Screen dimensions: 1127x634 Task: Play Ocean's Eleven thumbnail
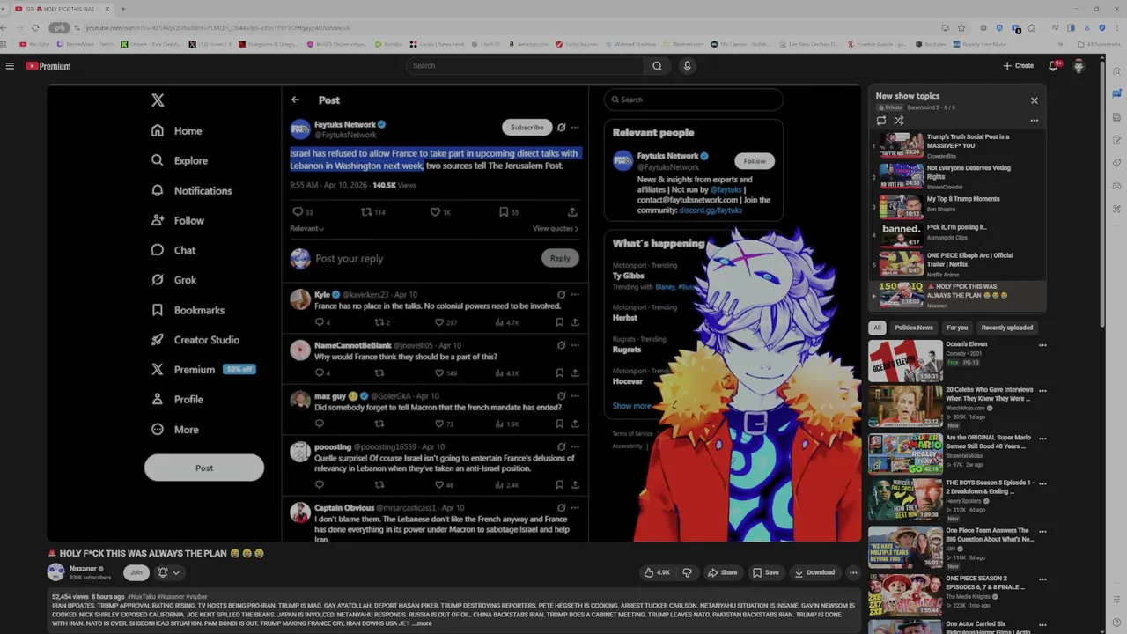(x=905, y=360)
